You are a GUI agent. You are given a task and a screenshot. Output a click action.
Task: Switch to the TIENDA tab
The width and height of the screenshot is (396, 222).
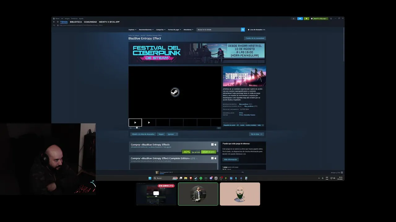pos(64,22)
